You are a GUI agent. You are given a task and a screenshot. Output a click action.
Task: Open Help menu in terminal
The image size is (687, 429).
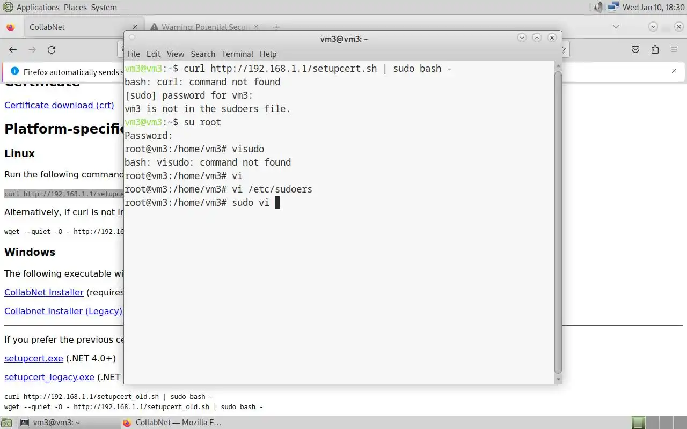pos(268,54)
